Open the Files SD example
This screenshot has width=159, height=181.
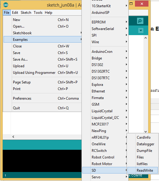(x=142, y=157)
